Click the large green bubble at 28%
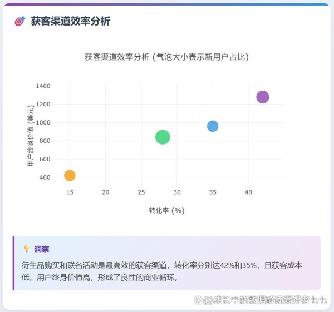 163,137
